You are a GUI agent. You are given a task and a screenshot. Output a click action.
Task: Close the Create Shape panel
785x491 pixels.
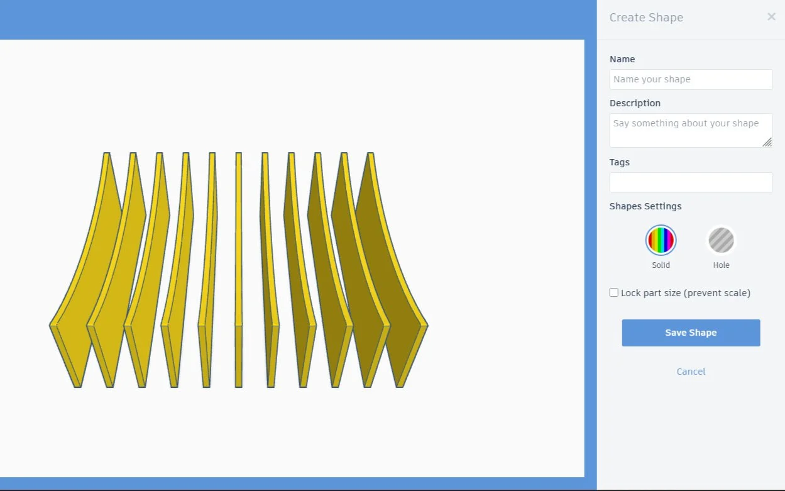click(x=771, y=17)
